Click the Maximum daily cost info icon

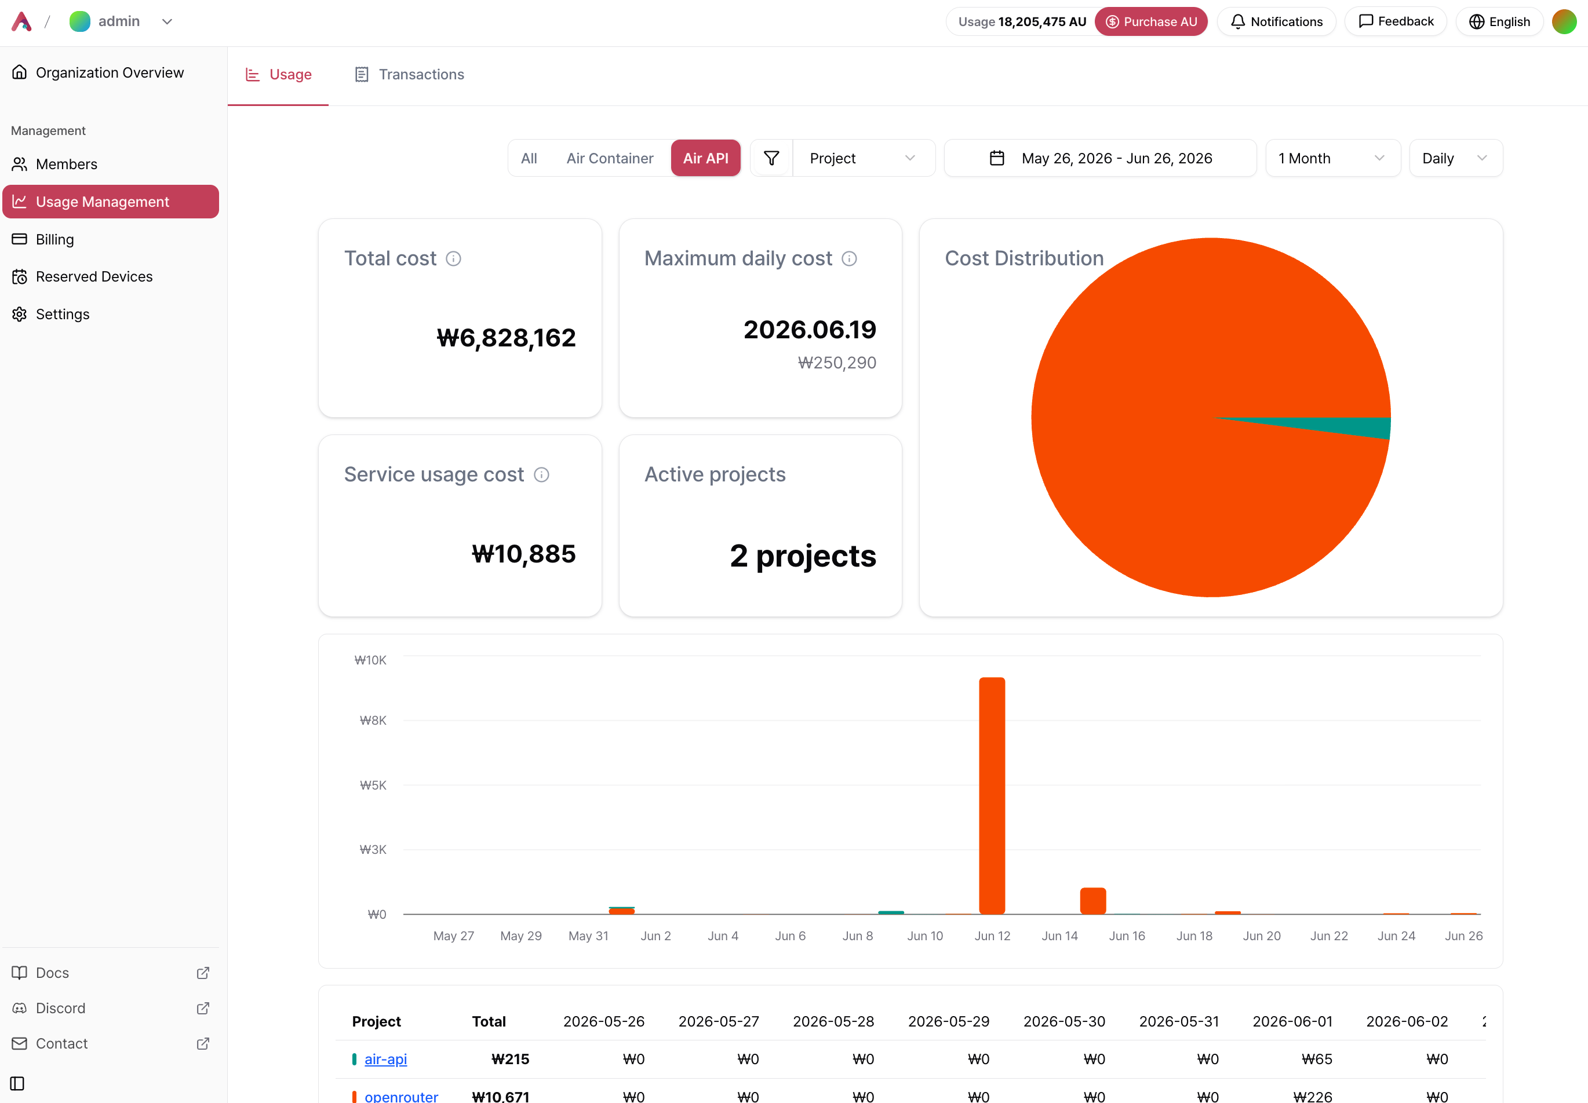click(850, 258)
